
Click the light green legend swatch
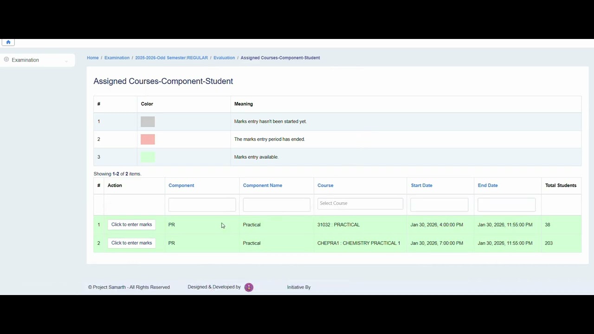tap(148, 157)
